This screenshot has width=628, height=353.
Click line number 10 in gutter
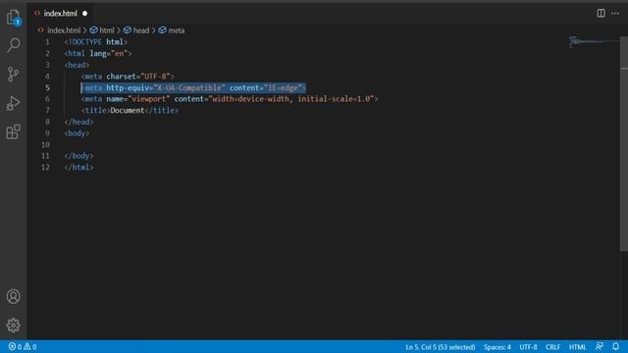click(x=46, y=144)
